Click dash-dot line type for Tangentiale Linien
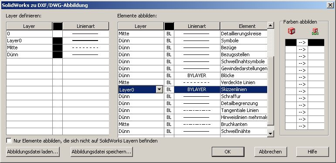336x163 pixels. coord(197,110)
